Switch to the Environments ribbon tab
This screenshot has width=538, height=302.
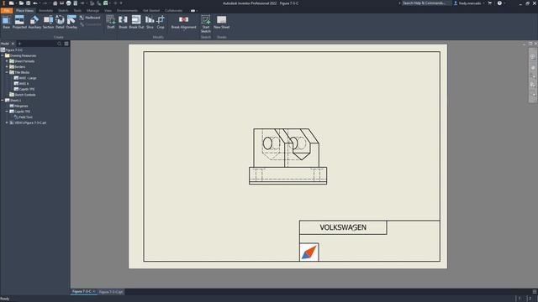point(127,11)
